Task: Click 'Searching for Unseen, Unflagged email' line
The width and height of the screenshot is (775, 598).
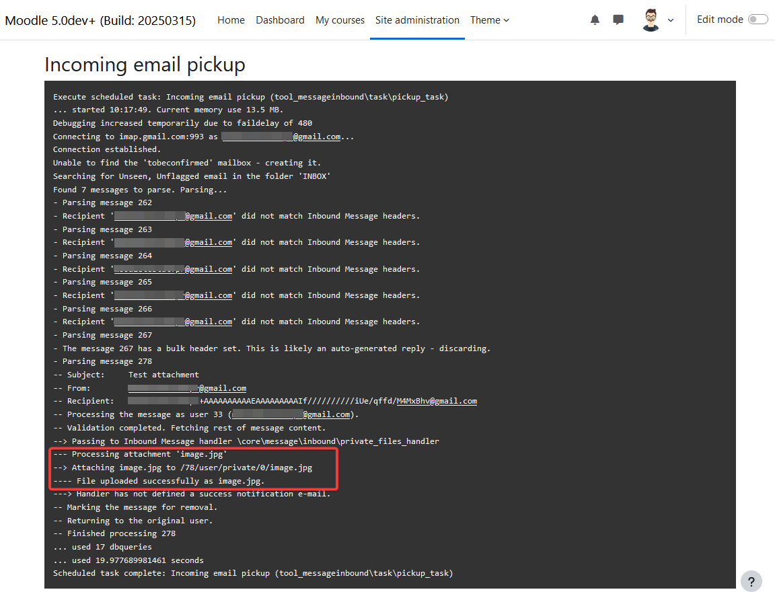Action: click(192, 176)
